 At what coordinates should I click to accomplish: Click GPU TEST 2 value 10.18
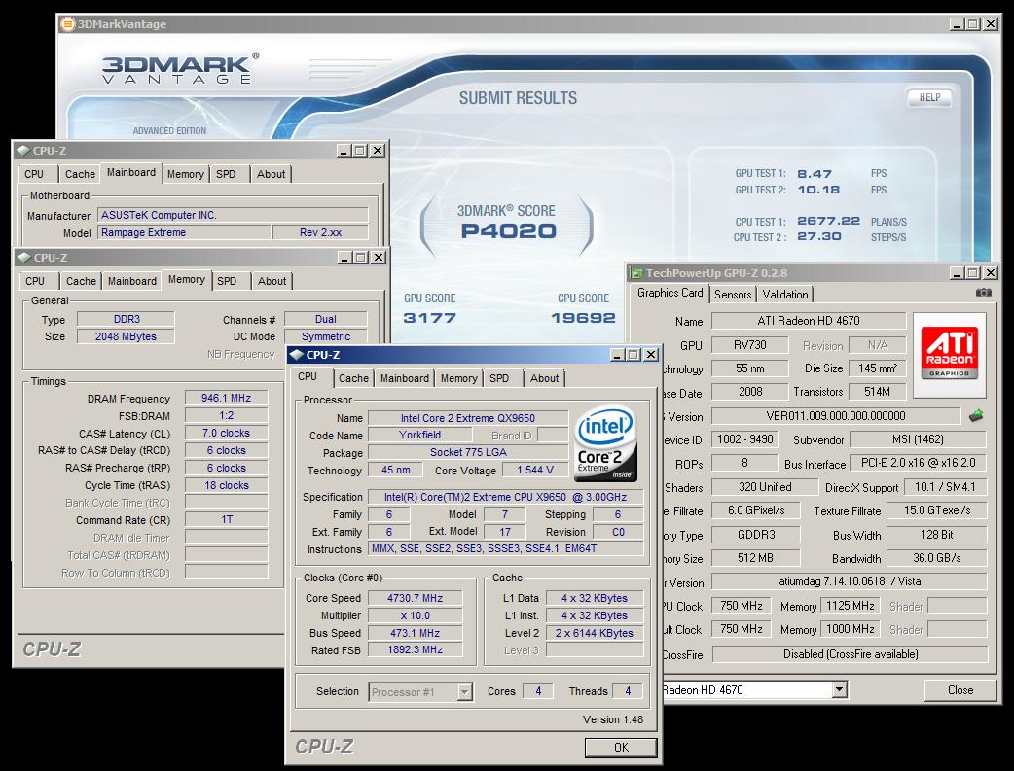point(818,190)
